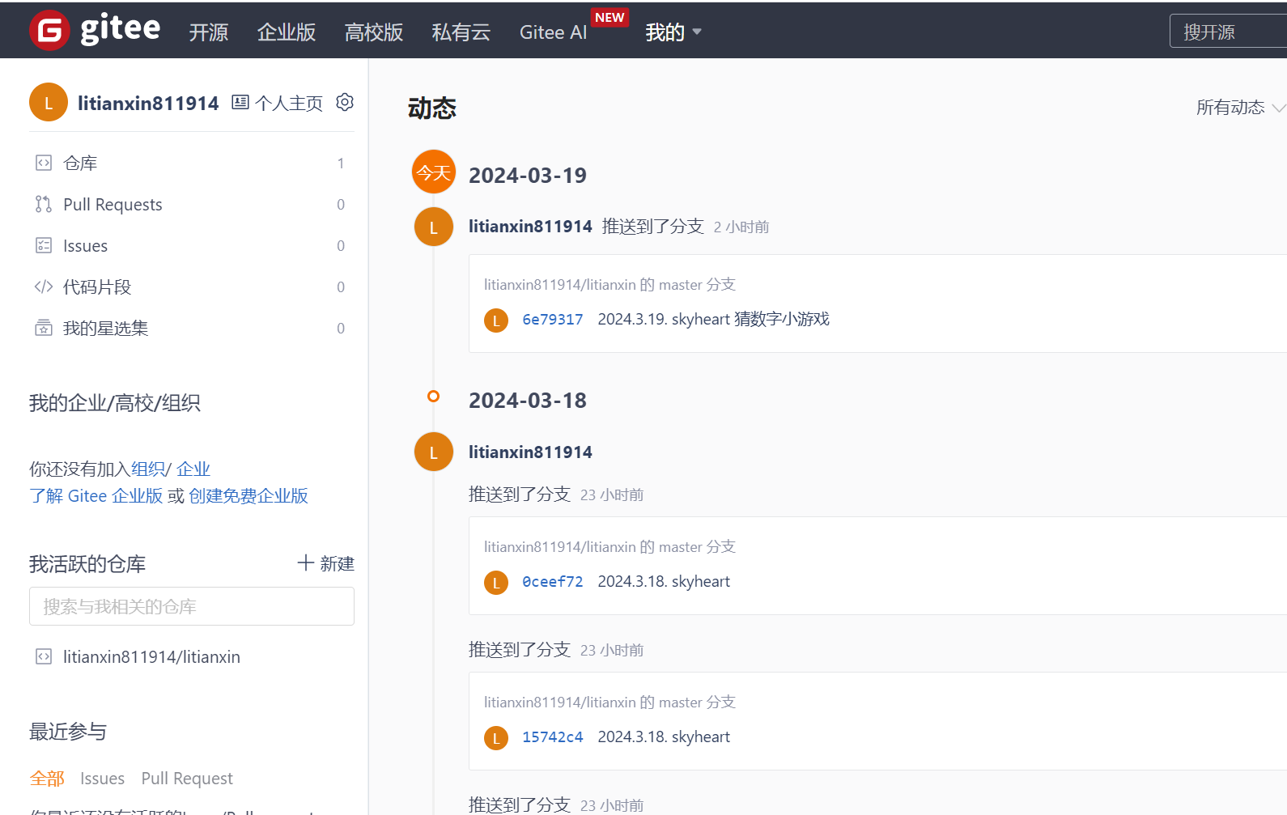Click the Issues list icon
1287x815 pixels.
[x=44, y=245]
